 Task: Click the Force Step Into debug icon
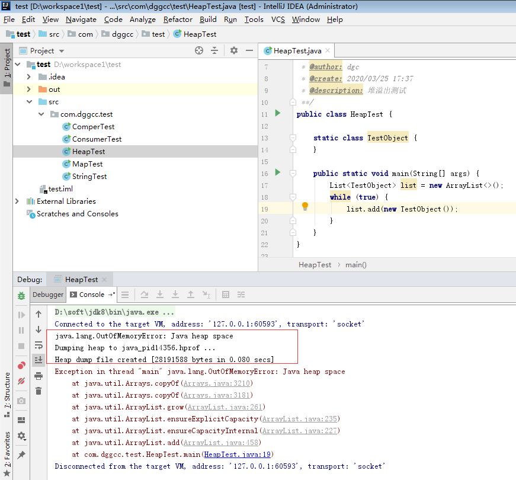[x=175, y=295]
